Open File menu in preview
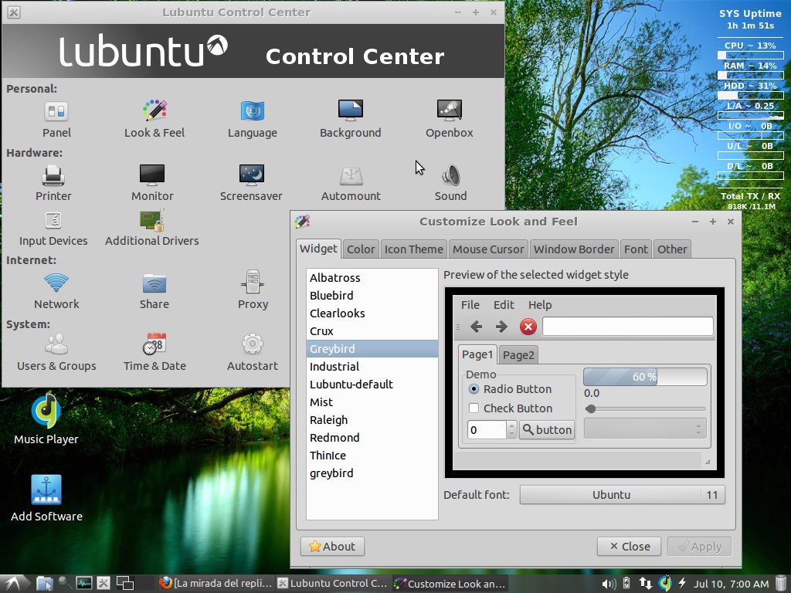This screenshot has height=593, width=791. pyautogui.click(x=470, y=304)
